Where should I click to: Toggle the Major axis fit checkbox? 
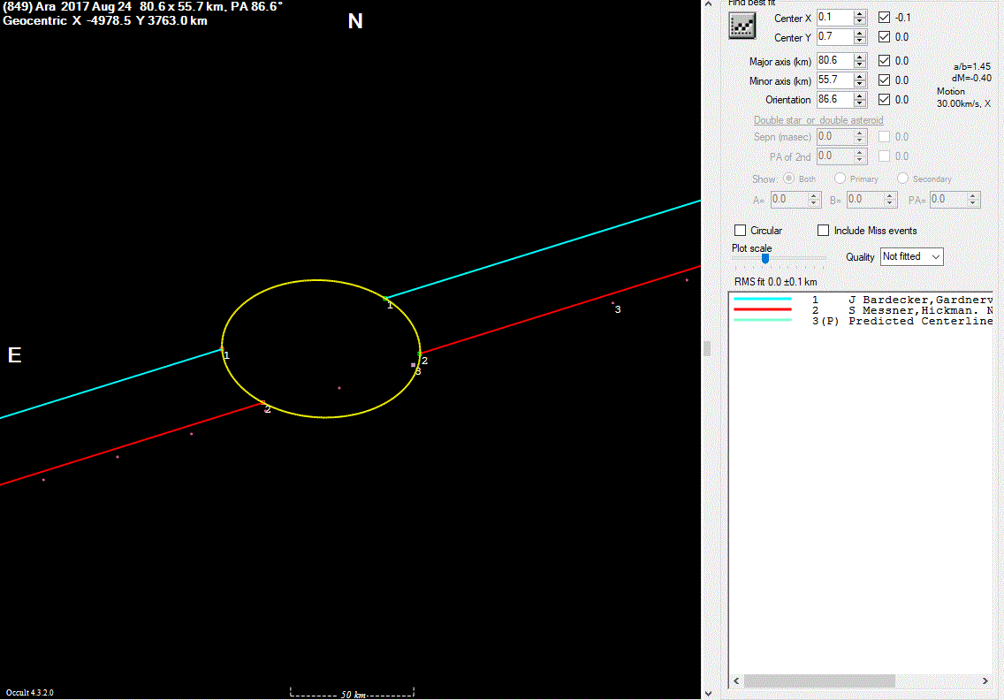click(885, 60)
